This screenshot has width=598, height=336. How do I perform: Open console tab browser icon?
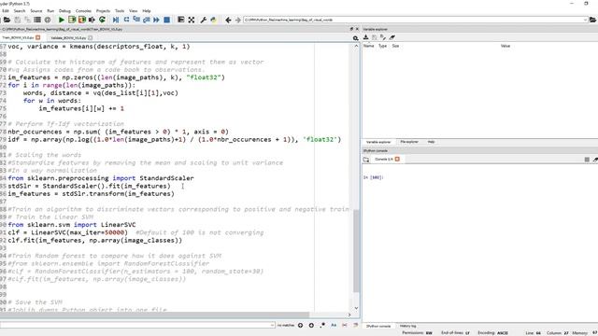coord(366,160)
